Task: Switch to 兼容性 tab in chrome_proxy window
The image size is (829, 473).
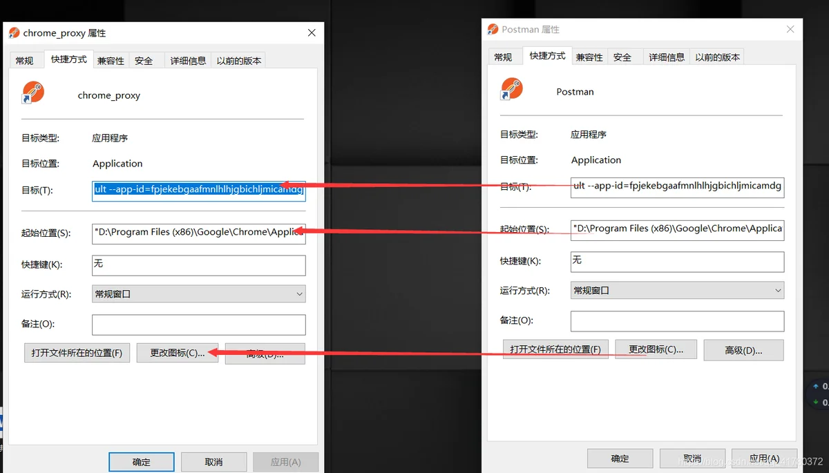Action: (111, 61)
